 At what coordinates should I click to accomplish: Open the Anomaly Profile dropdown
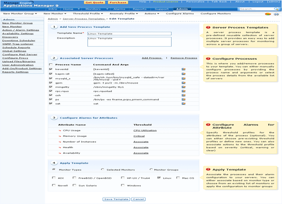tap(124, 13)
